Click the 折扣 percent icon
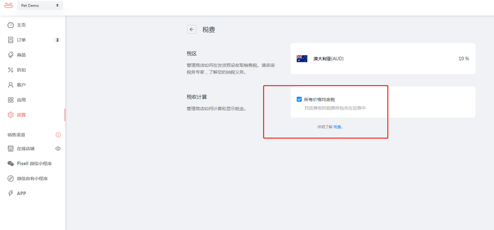The image size is (494, 230). [x=11, y=70]
